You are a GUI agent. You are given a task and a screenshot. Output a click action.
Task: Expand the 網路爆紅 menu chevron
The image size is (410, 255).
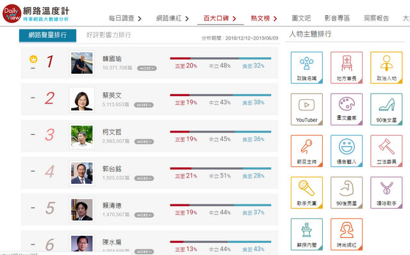(x=187, y=19)
